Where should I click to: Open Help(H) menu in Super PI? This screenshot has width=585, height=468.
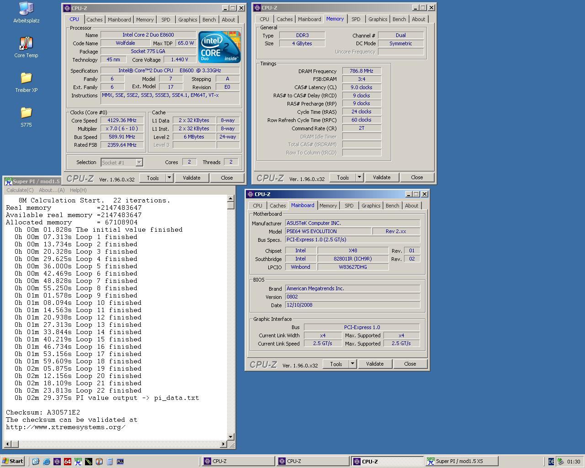(x=78, y=190)
